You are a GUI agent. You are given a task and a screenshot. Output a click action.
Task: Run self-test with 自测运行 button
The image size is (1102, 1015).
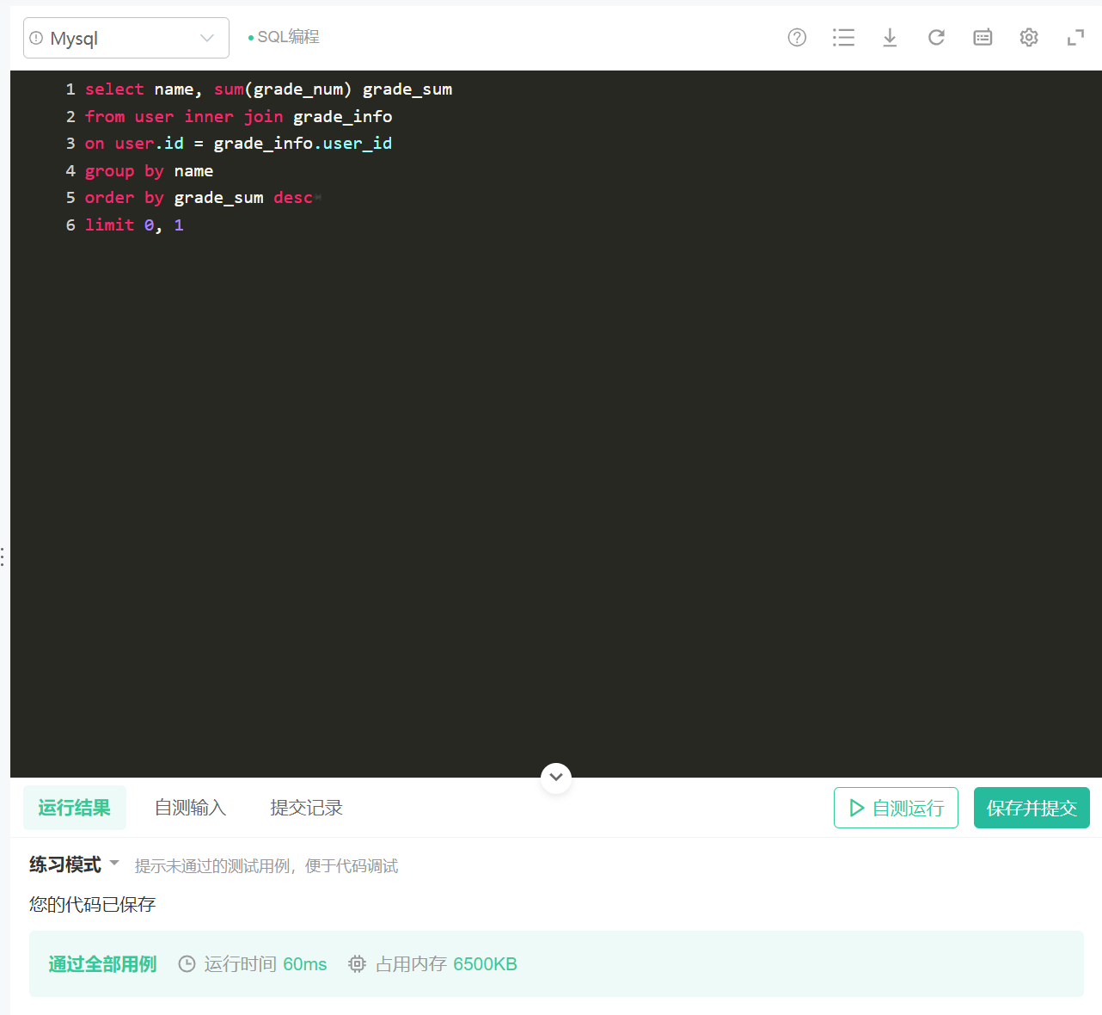coord(896,808)
